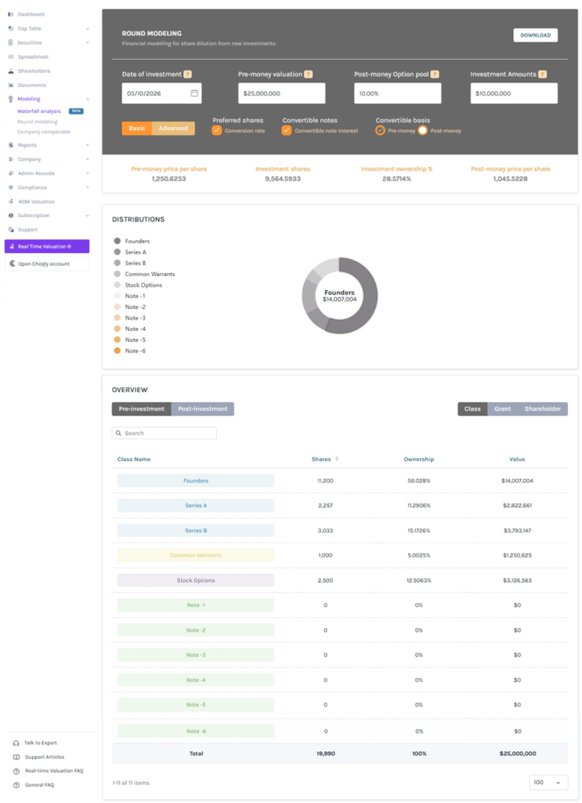Open Real Time Valuation button
This screenshot has height=803, width=582.
(47, 246)
